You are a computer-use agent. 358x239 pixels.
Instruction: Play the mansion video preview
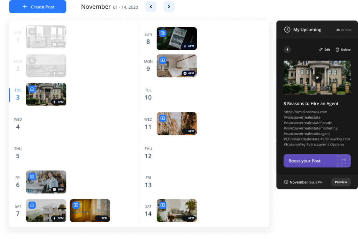click(x=317, y=78)
